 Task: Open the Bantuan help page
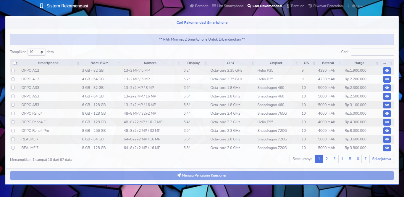295,6
